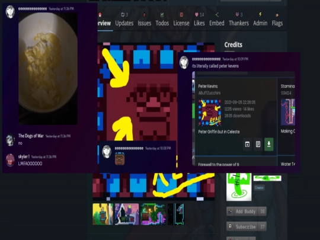Click the Subscribe eye icon
Screen dimensions: 320x240
[x=230, y=226]
